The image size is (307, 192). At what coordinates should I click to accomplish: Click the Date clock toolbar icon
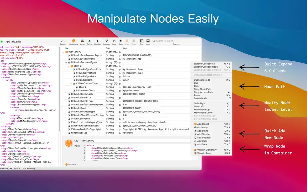114,42
